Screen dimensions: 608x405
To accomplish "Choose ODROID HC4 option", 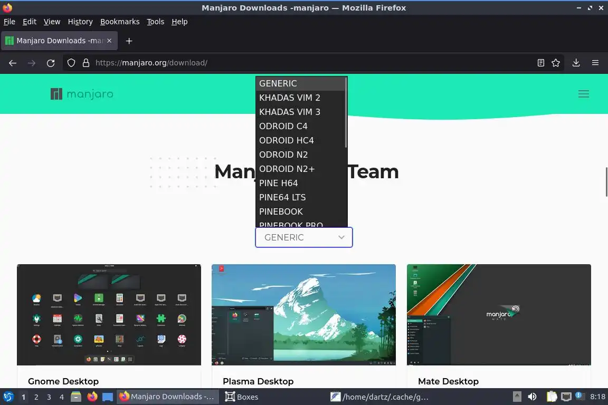I will (300, 140).
